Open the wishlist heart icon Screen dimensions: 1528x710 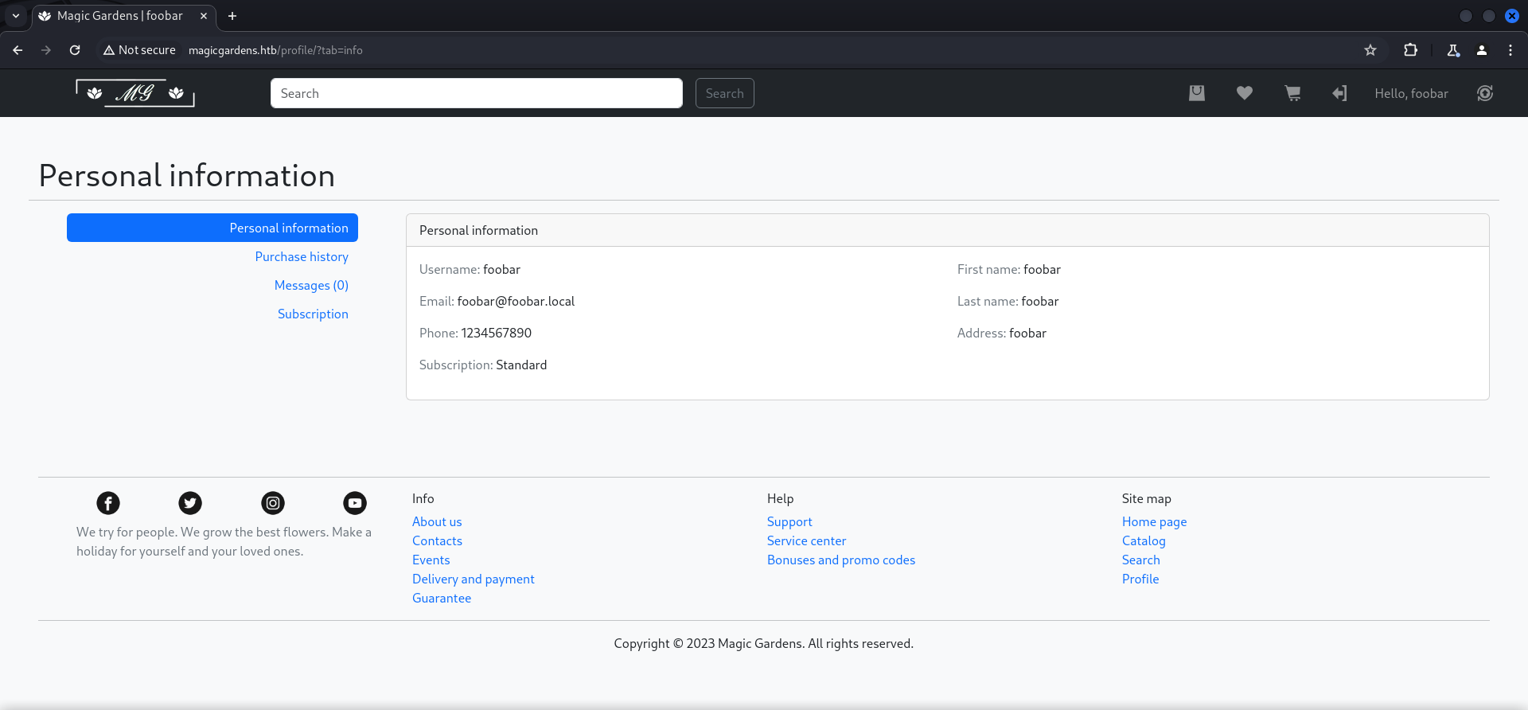click(1245, 93)
